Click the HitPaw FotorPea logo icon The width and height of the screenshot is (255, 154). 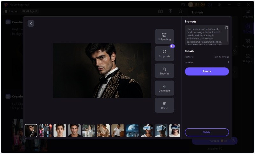point(6,4)
